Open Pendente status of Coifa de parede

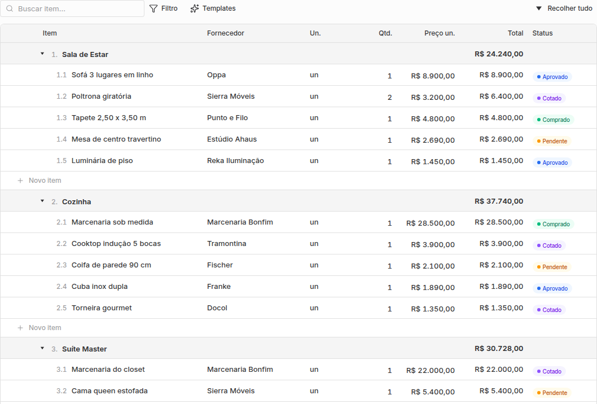552,267
